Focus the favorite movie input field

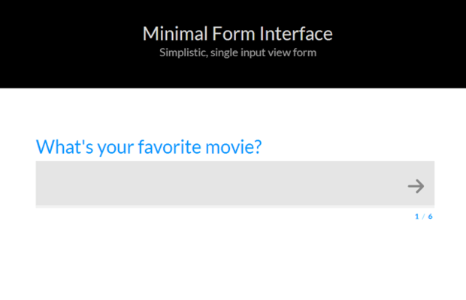click(x=235, y=183)
